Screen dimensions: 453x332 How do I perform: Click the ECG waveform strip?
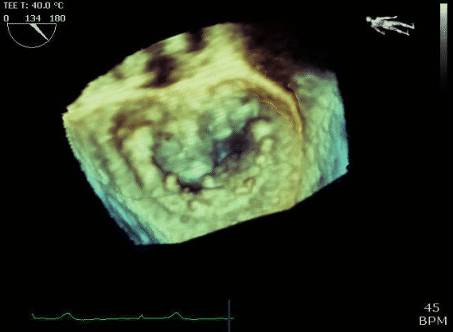point(132,316)
